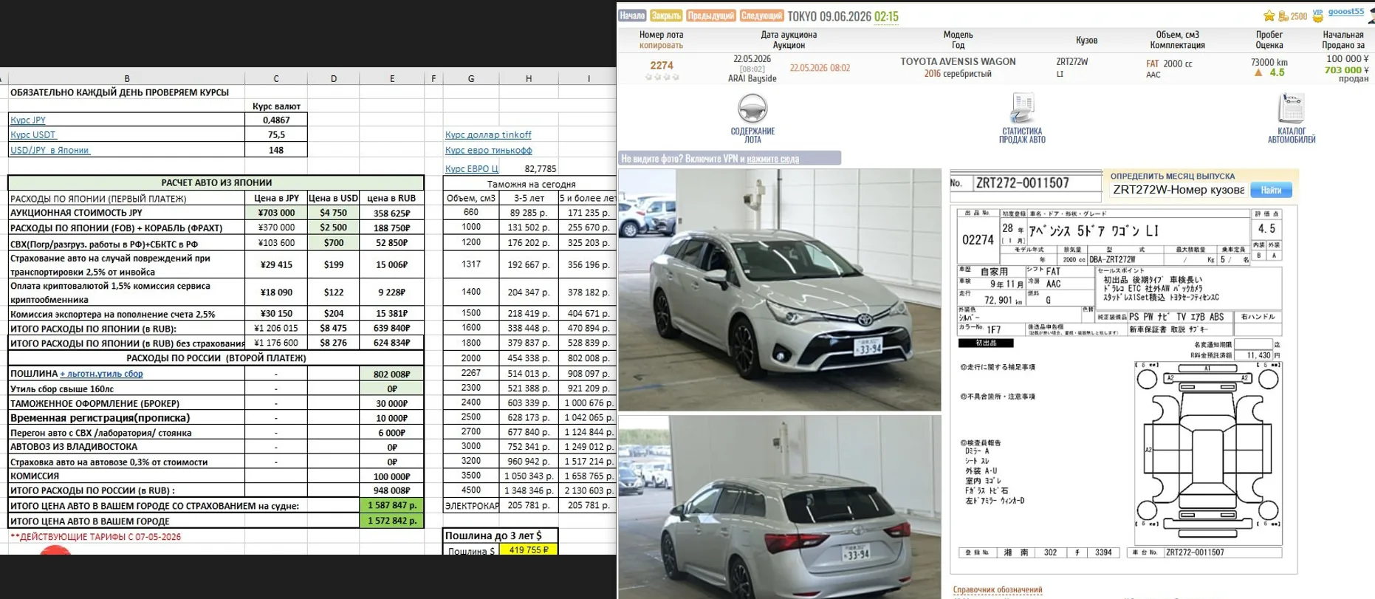Click the rating stars under lot 2274
Image resolution: width=1375 pixels, height=599 pixels.
(x=662, y=77)
